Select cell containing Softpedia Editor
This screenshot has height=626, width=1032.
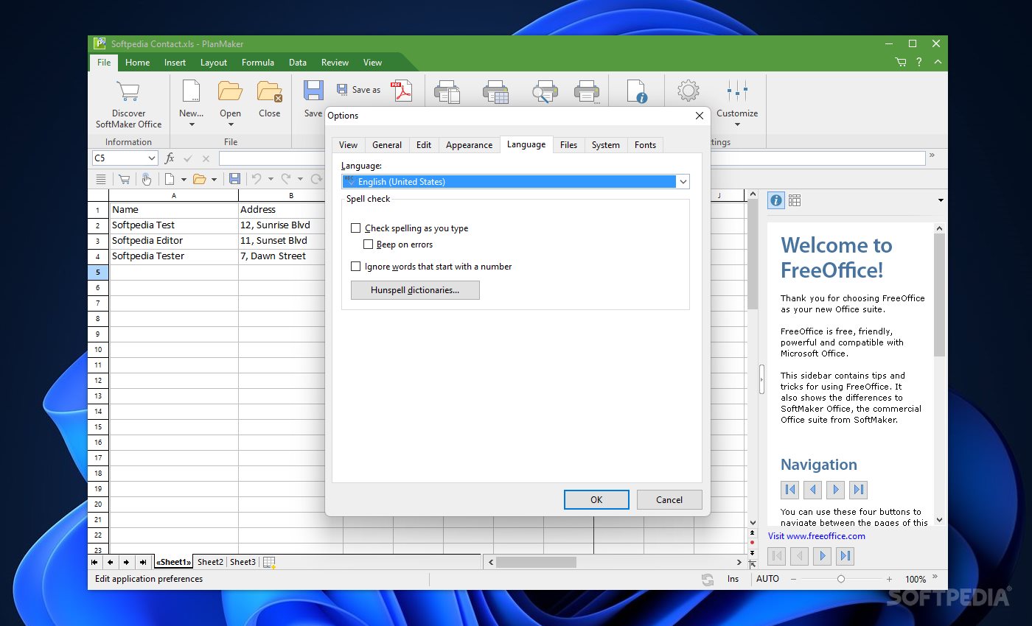point(173,241)
